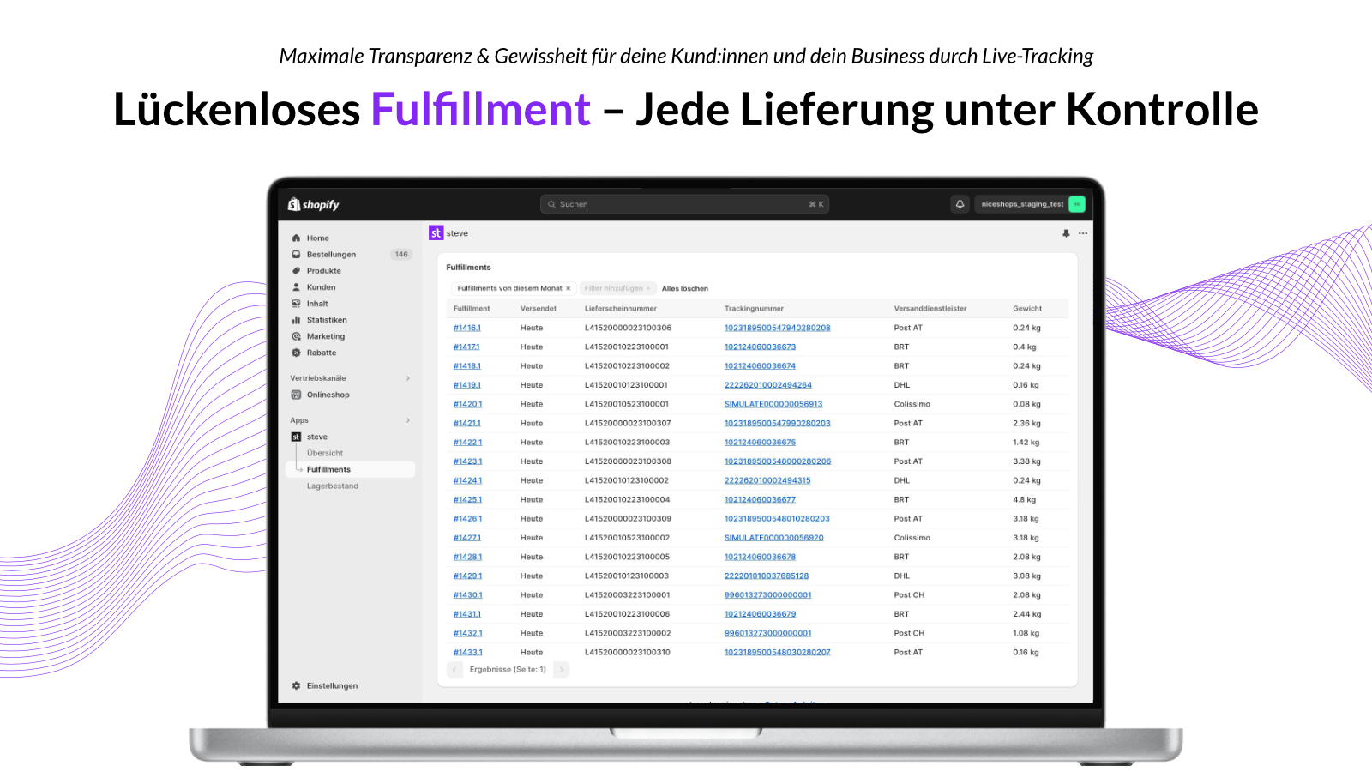Open Statistiken in the sidebar
Image resolution: width=1372 pixels, height=772 pixels.
tap(327, 320)
